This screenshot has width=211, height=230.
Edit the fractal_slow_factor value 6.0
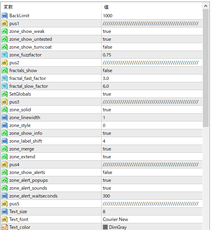[x=105, y=86]
